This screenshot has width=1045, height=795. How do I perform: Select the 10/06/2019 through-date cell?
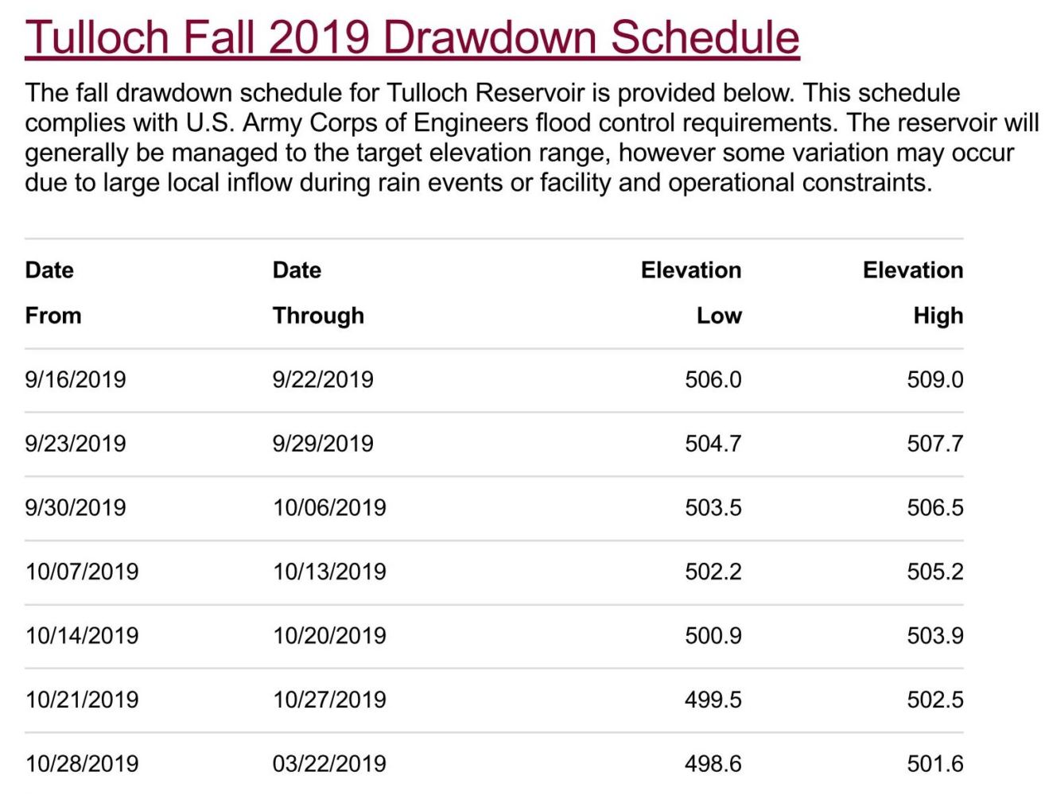pyautogui.click(x=329, y=507)
